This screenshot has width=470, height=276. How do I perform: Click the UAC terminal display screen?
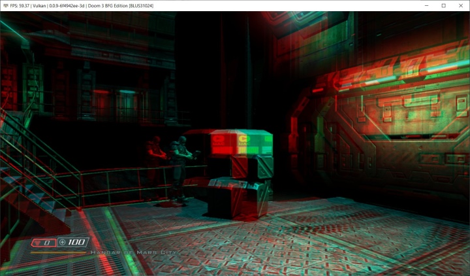point(240,143)
